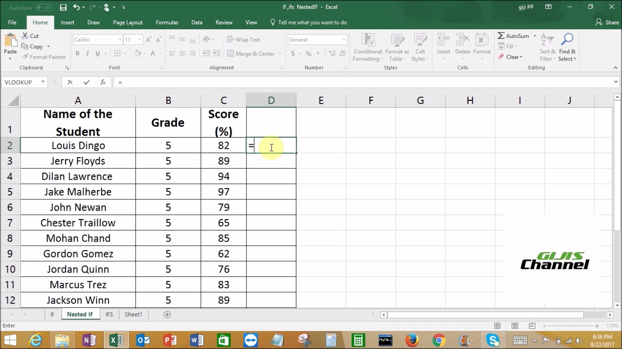Expand the formula bar
The width and height of the screenshot is (622, 349).
[616, 82]
